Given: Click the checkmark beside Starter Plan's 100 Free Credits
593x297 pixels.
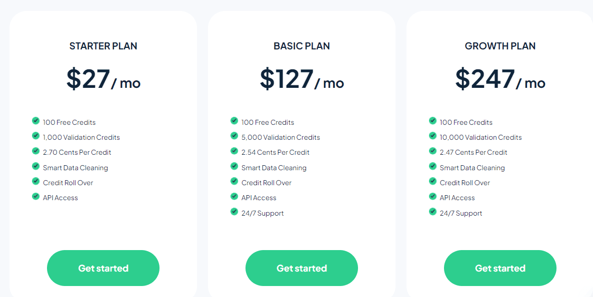Looking at the screenshot, I should (35, 120).
